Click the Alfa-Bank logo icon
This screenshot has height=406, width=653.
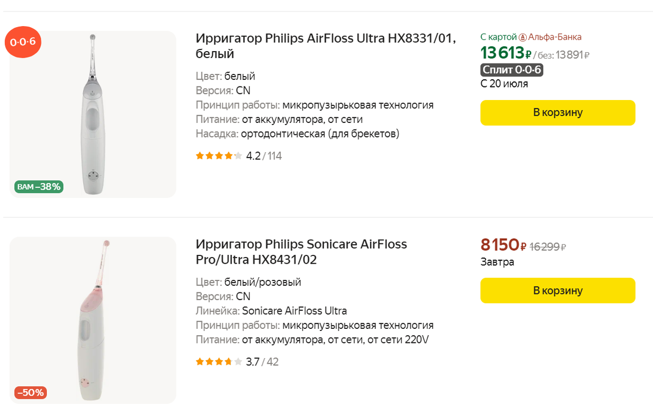[x=522, y=37]
